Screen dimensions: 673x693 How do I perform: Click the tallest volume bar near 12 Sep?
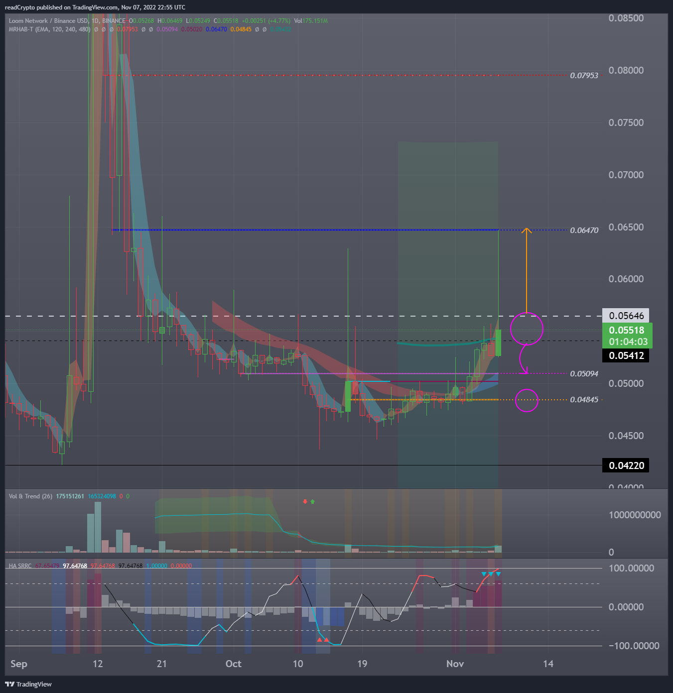(98, 527)
